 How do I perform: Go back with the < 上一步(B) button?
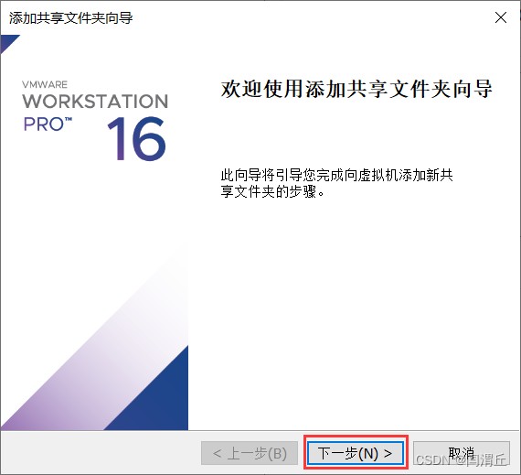point(250,453)
